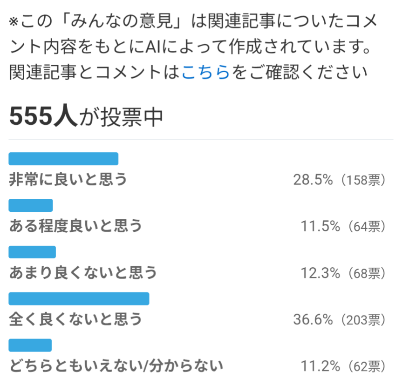402x392 pixels.
Task: Click the 12.3%（68票）result
Action: pos(343,273)
